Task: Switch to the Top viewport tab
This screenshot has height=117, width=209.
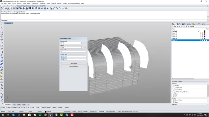Action: [14, 105]
